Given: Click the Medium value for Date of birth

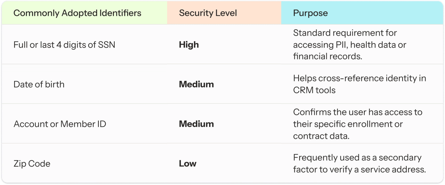Looking at the screenshot, I should [x=196, y=84].
